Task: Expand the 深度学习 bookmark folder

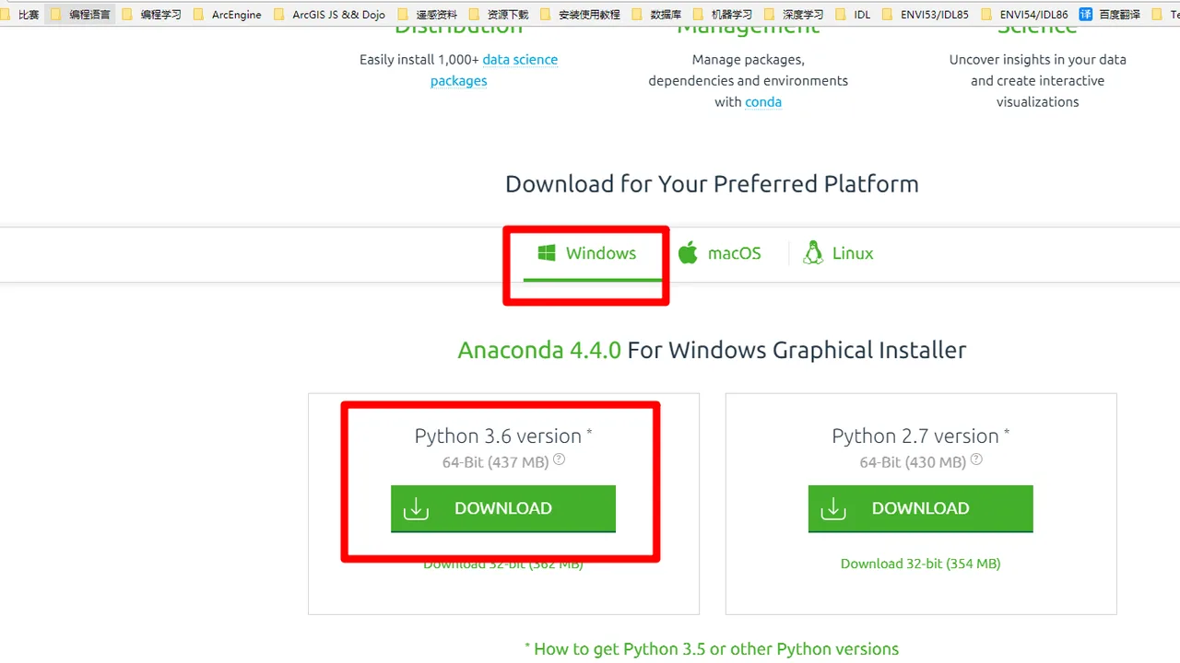Action: tap(794, 14)
